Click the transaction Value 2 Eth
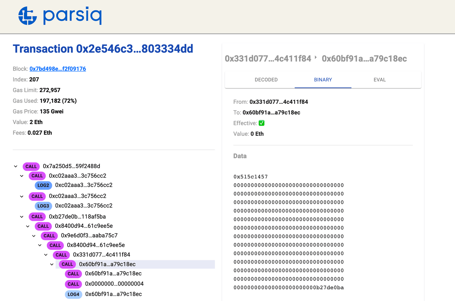 pos(36,122)
